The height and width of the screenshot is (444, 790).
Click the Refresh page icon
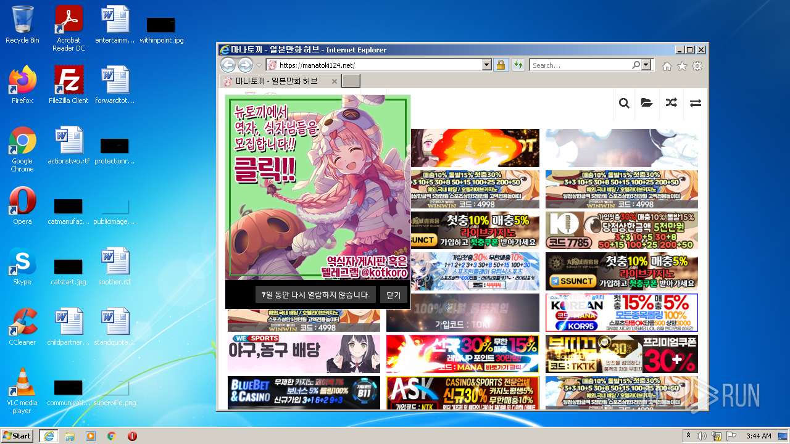point(518,65)
